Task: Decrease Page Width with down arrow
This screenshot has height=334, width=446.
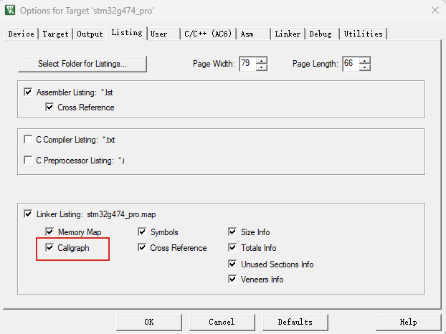Action: tap(261, 67)
